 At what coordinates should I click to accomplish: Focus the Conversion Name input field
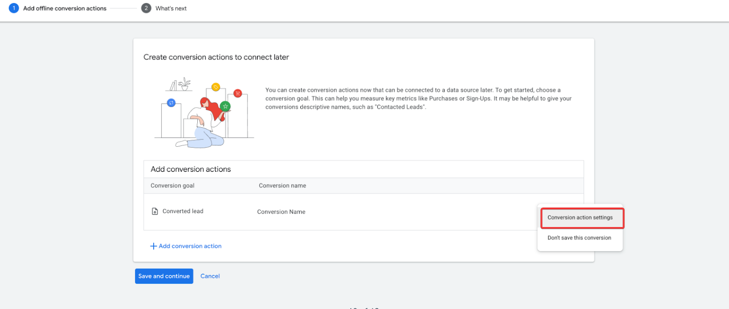[x=281, y=212]
